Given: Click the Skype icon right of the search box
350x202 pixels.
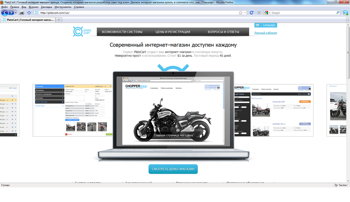Looking at the screenshot, I should pos(345,13).
